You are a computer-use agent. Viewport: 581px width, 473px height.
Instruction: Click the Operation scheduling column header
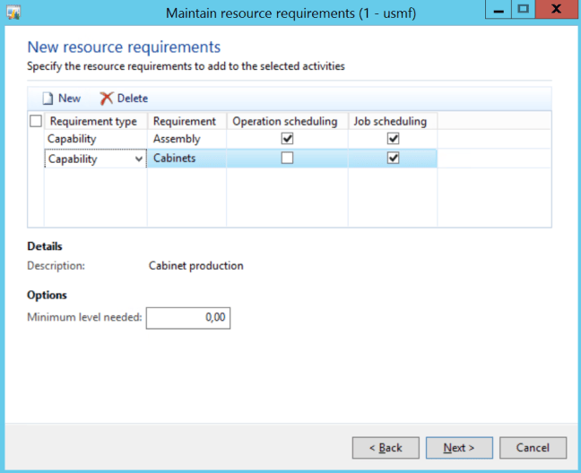(x=287, y=121)
